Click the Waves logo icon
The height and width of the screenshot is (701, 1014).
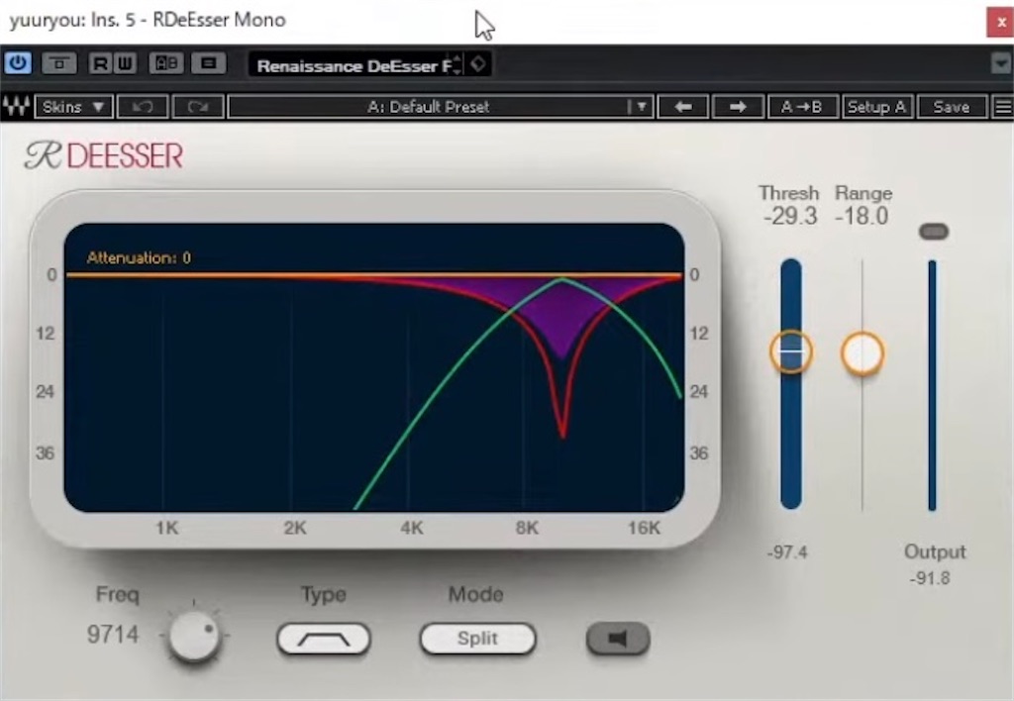tap(16, 107)
